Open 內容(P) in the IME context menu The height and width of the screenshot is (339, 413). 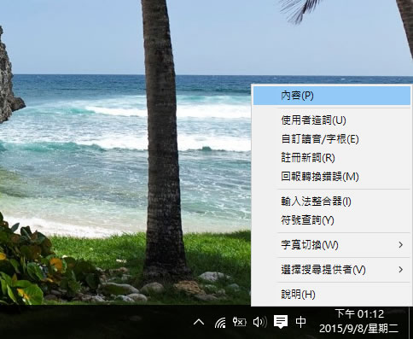point(332,96)
